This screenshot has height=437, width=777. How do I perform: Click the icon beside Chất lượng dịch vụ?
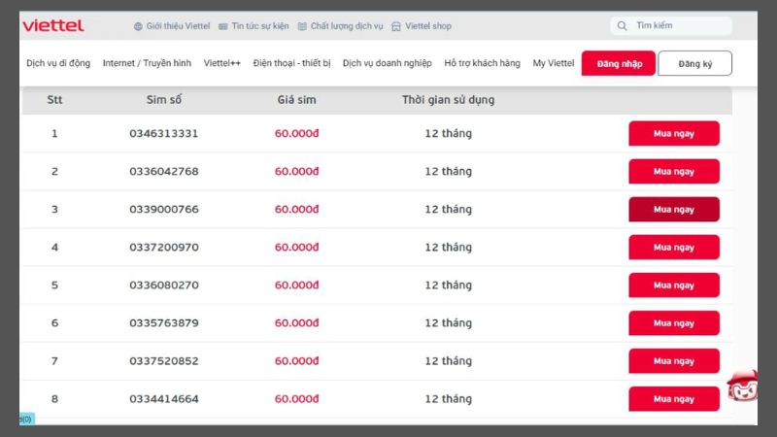pyautogui.click(x=302, y=26)
